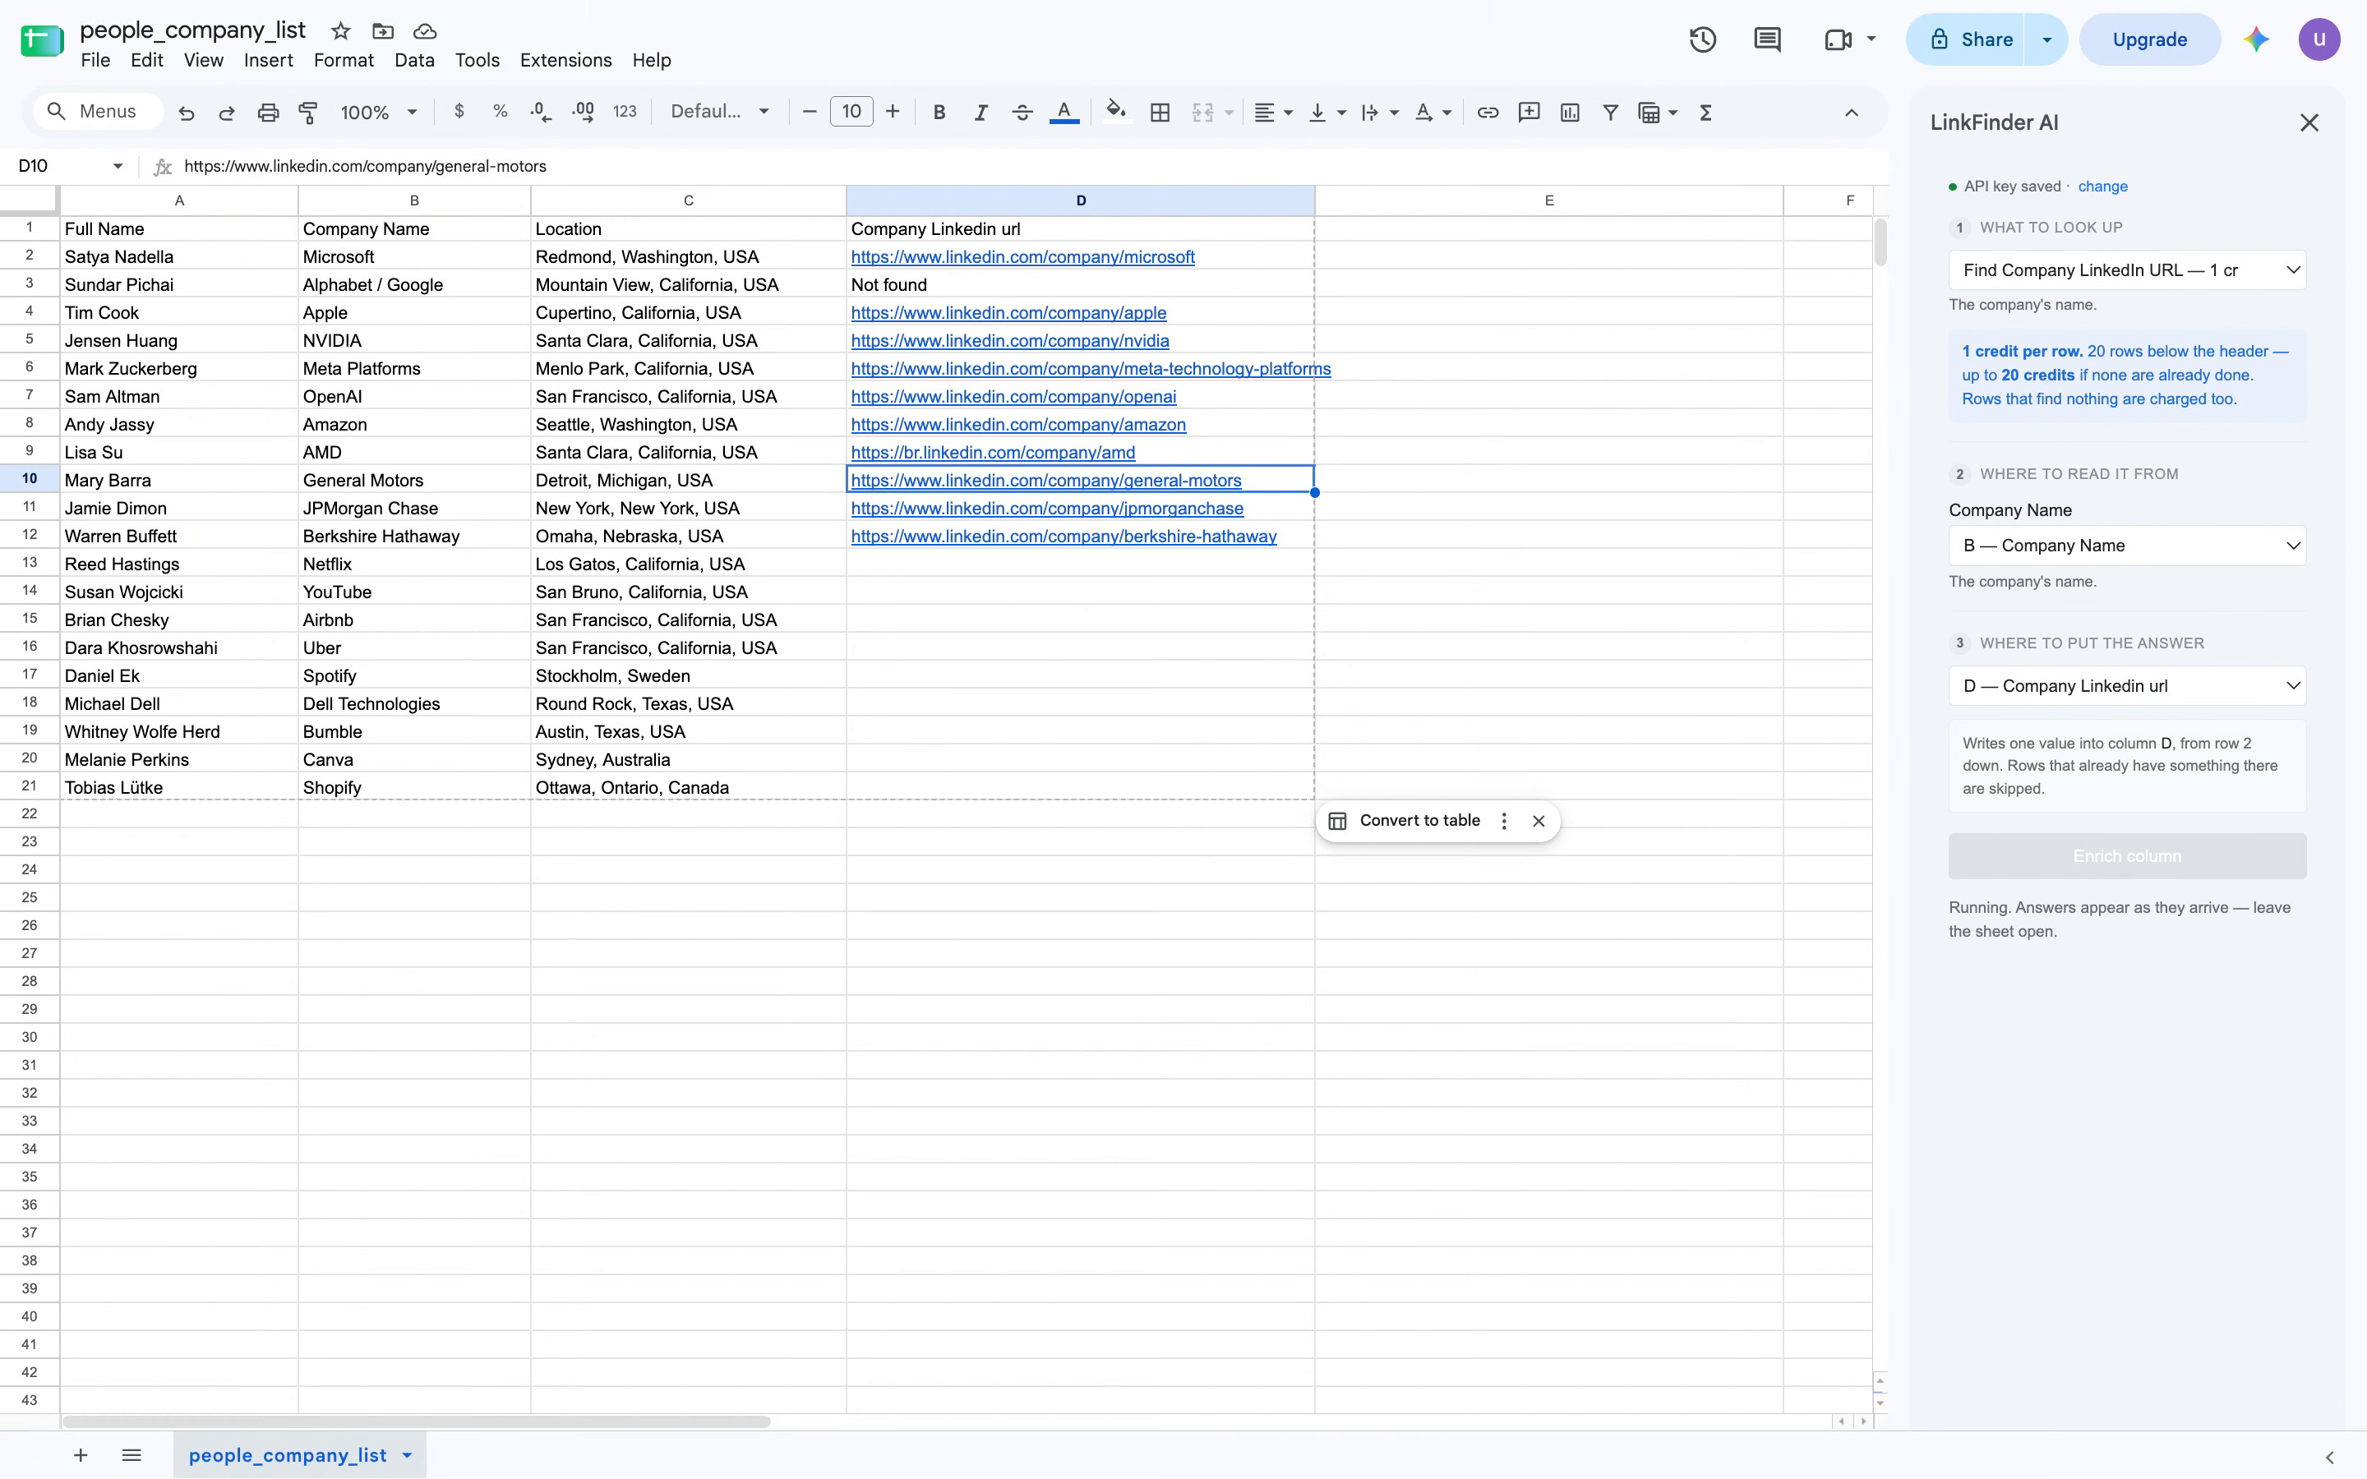This screenshot has height=1479, width=2367.
Task: Click Convert to table button
Action: tap(1405, 821)
